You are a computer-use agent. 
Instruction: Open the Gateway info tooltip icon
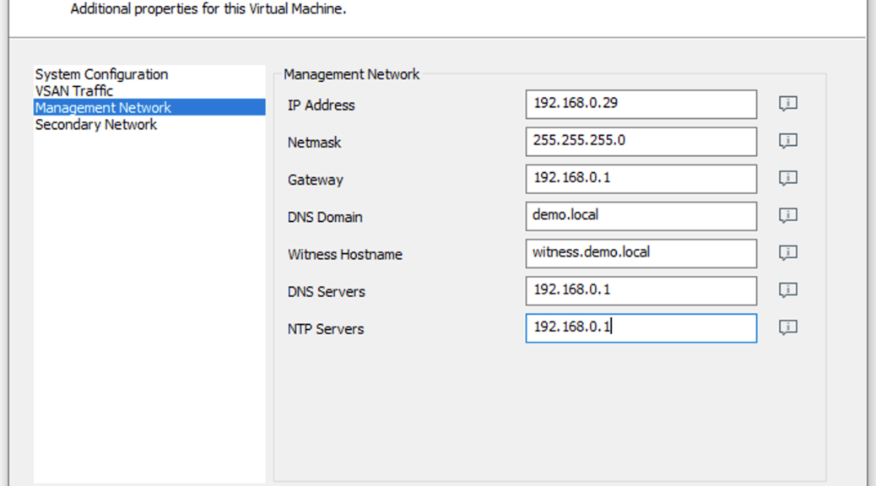(787, 178)
